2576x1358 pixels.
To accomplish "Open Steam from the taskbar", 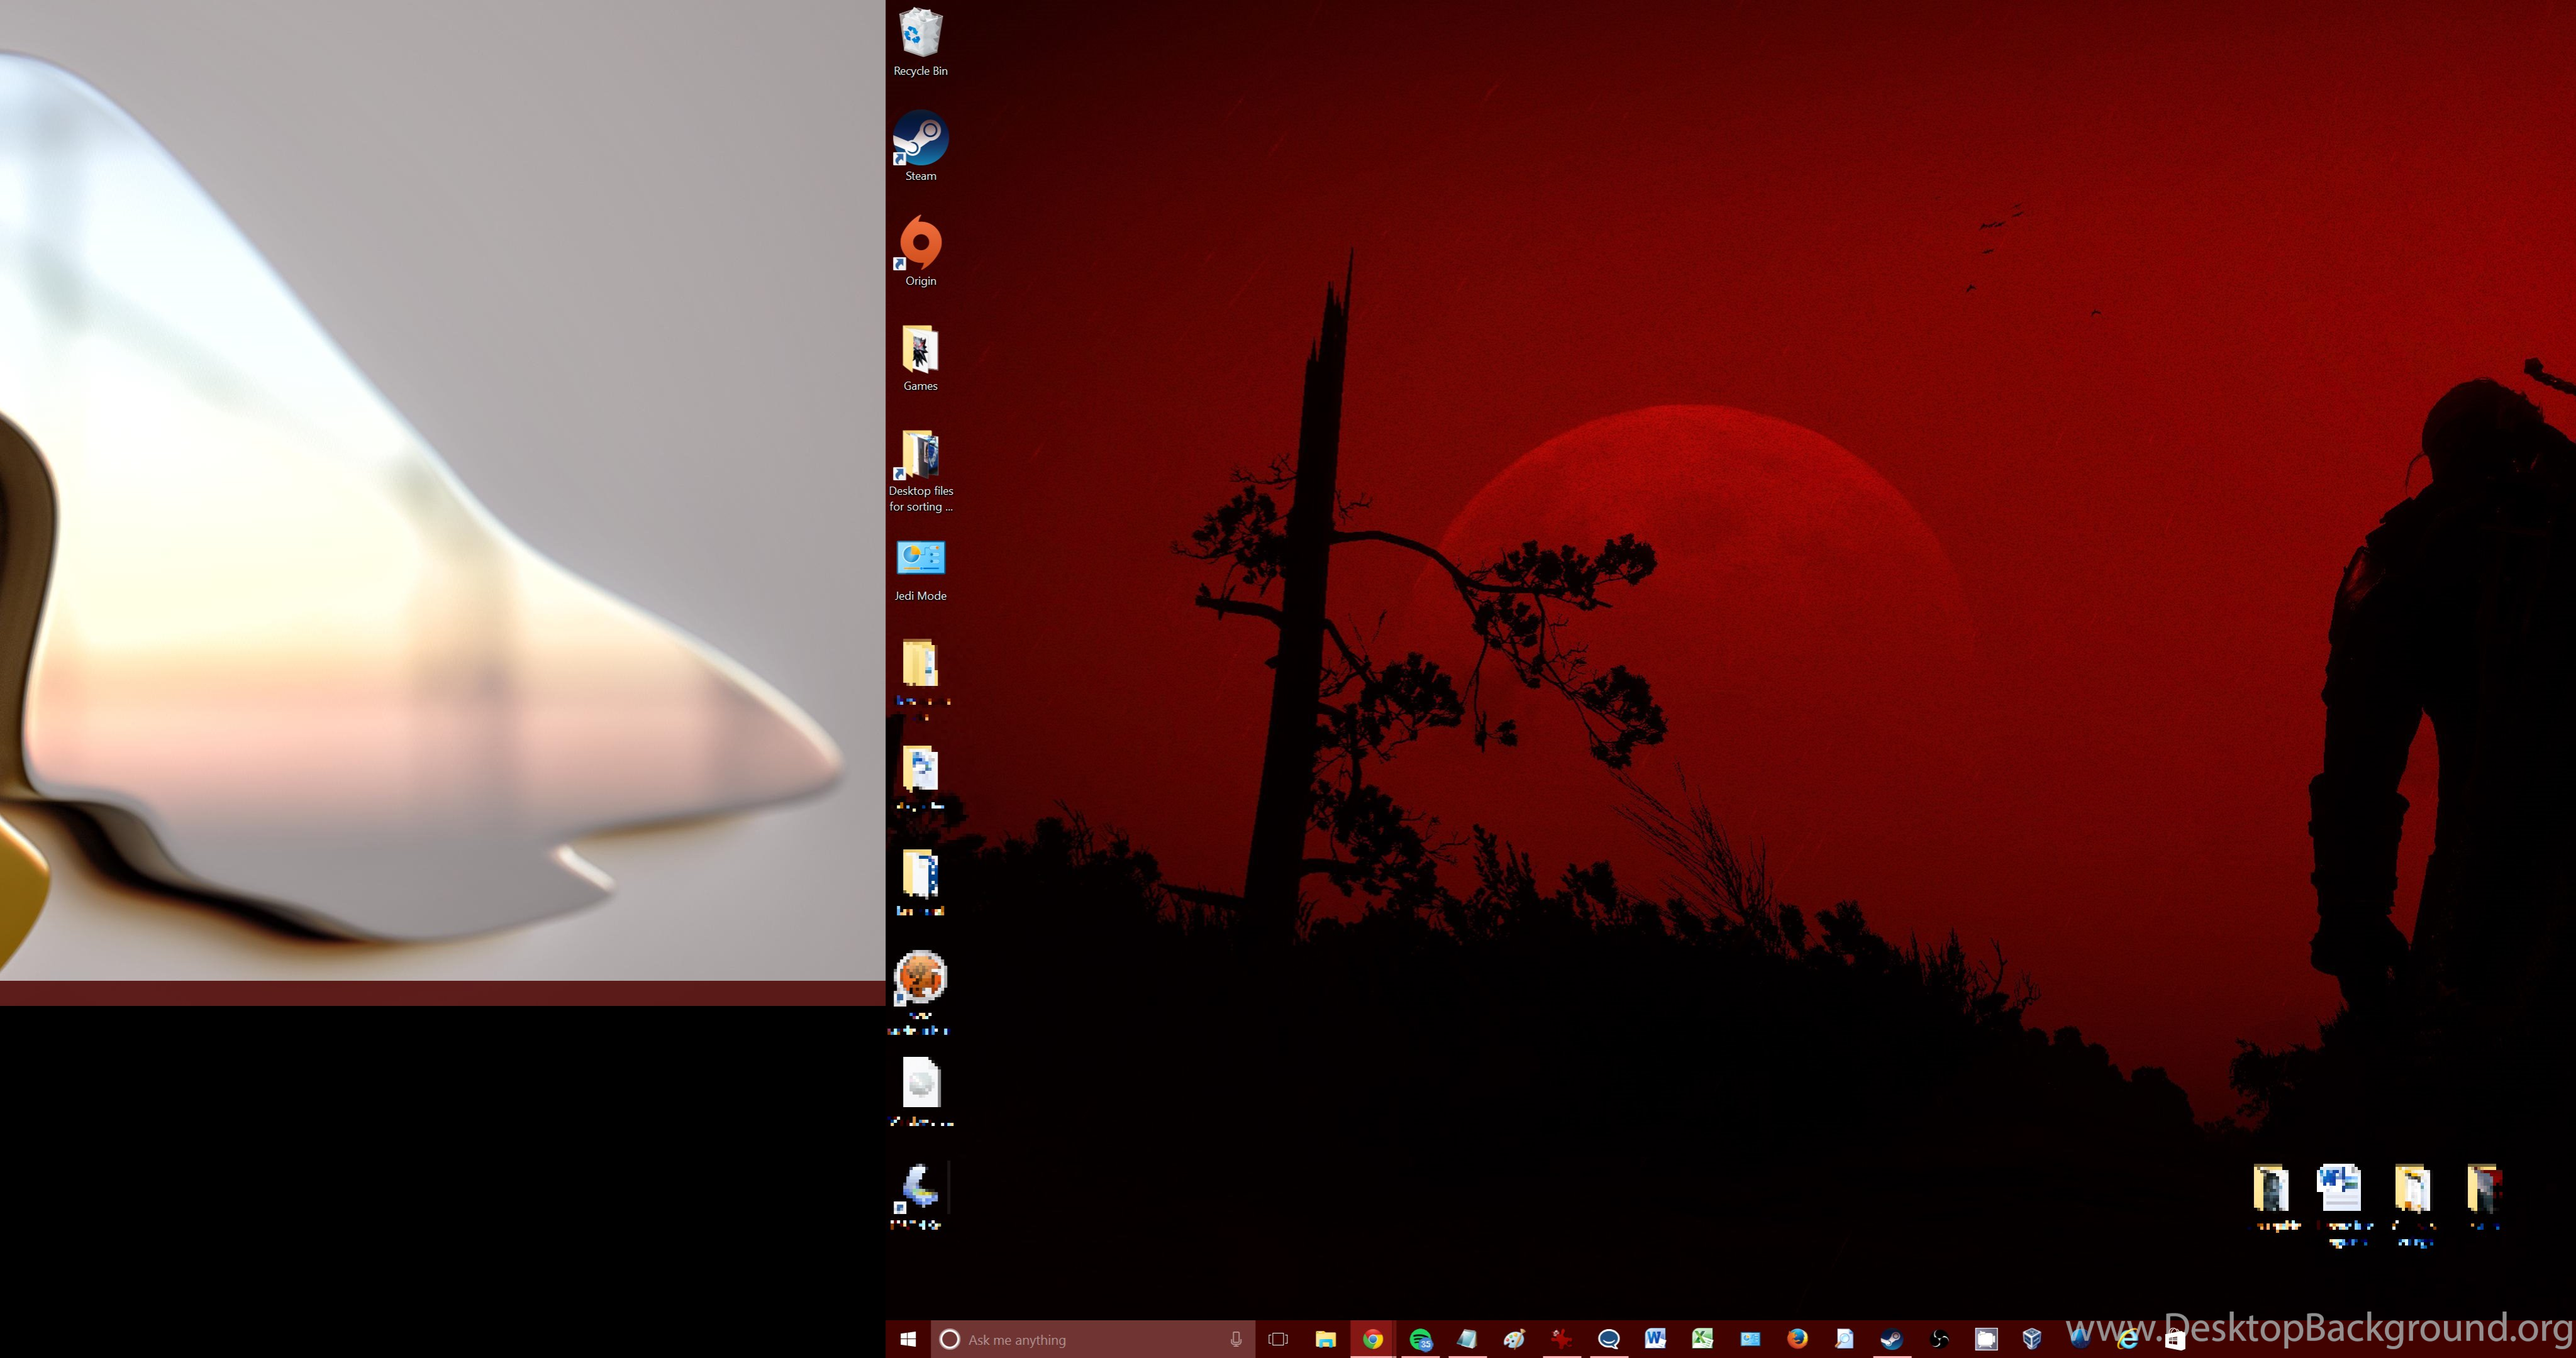I will (x=1891, y=1339).
